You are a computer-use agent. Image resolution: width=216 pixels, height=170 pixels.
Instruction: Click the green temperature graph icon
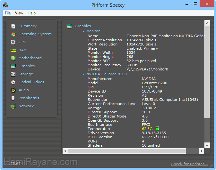tap(157, 128)
